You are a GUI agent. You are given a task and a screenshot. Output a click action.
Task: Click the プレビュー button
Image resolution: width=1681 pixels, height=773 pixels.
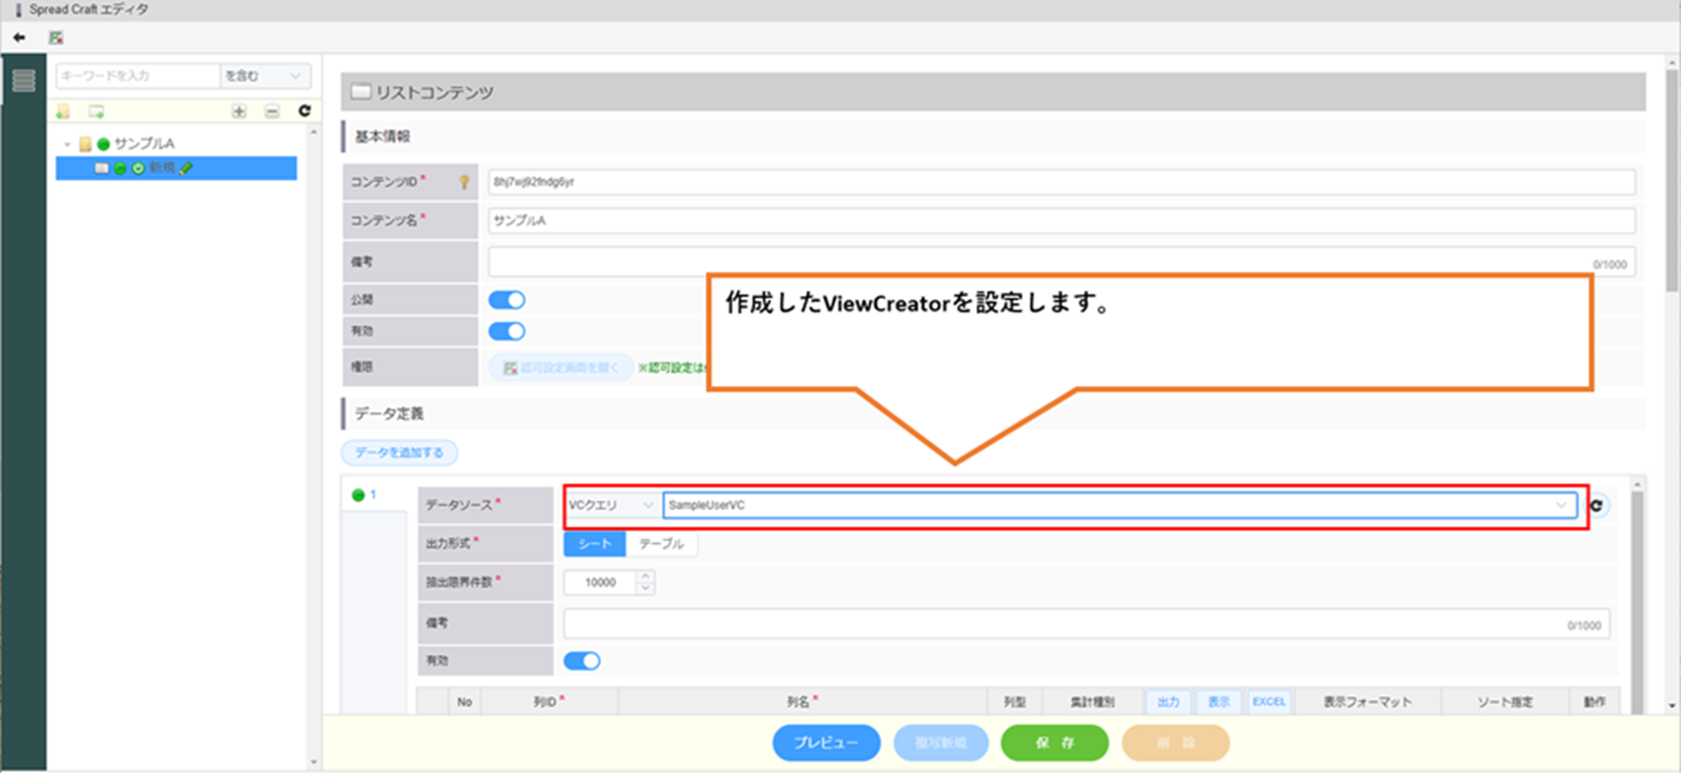click(826, 743)
